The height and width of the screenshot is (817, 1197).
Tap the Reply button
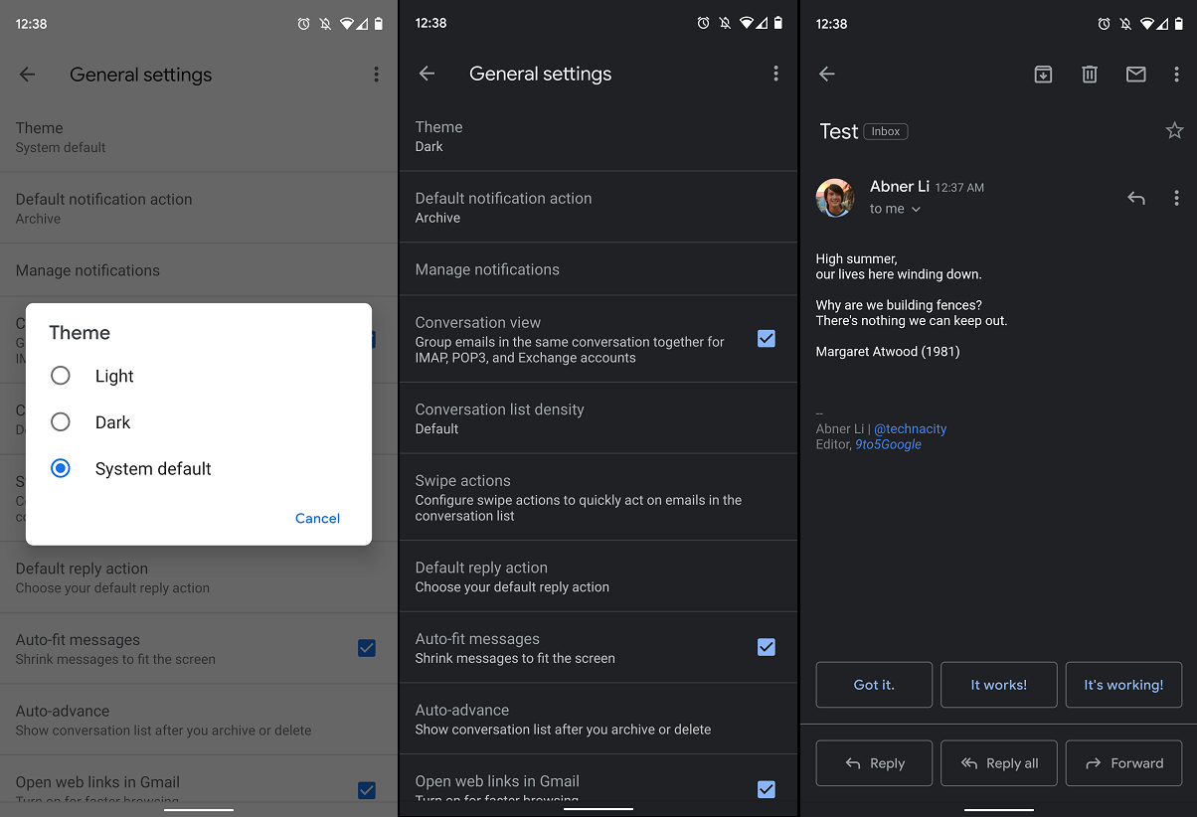[874, 763]
